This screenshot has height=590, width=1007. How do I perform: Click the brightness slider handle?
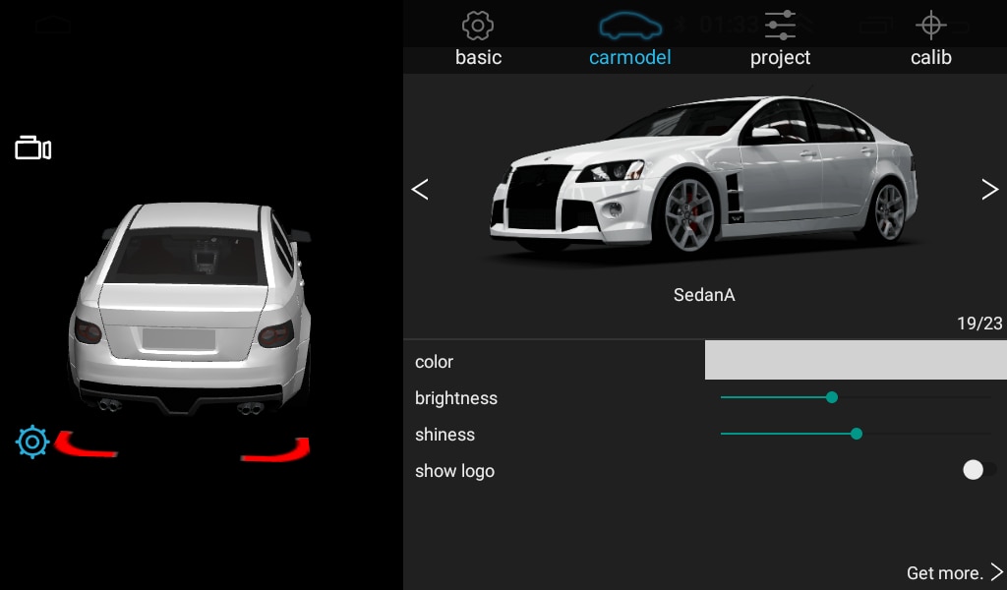832,397
